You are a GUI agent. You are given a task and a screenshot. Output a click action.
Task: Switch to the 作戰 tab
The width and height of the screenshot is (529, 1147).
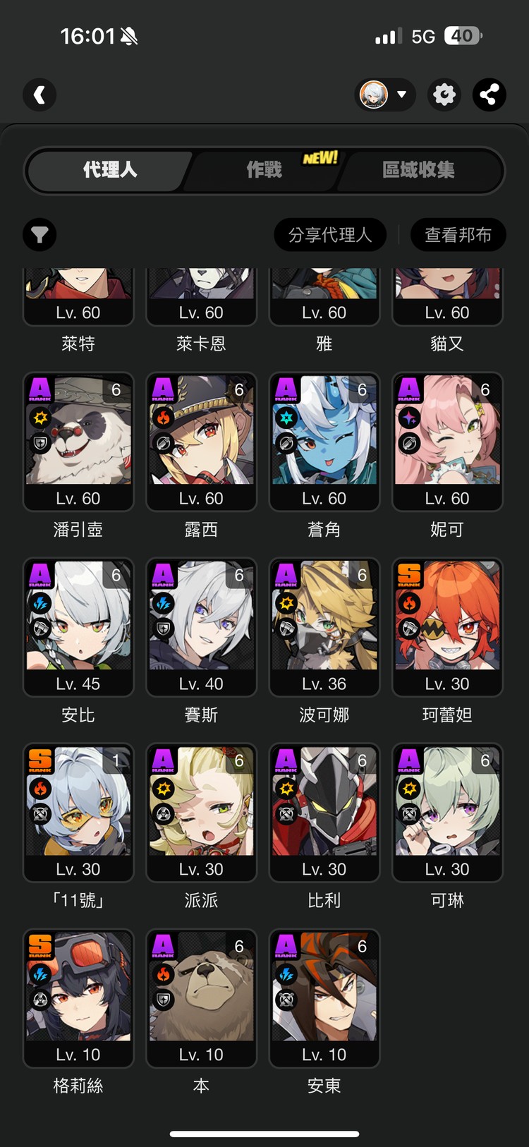click(x=264, y=170)
